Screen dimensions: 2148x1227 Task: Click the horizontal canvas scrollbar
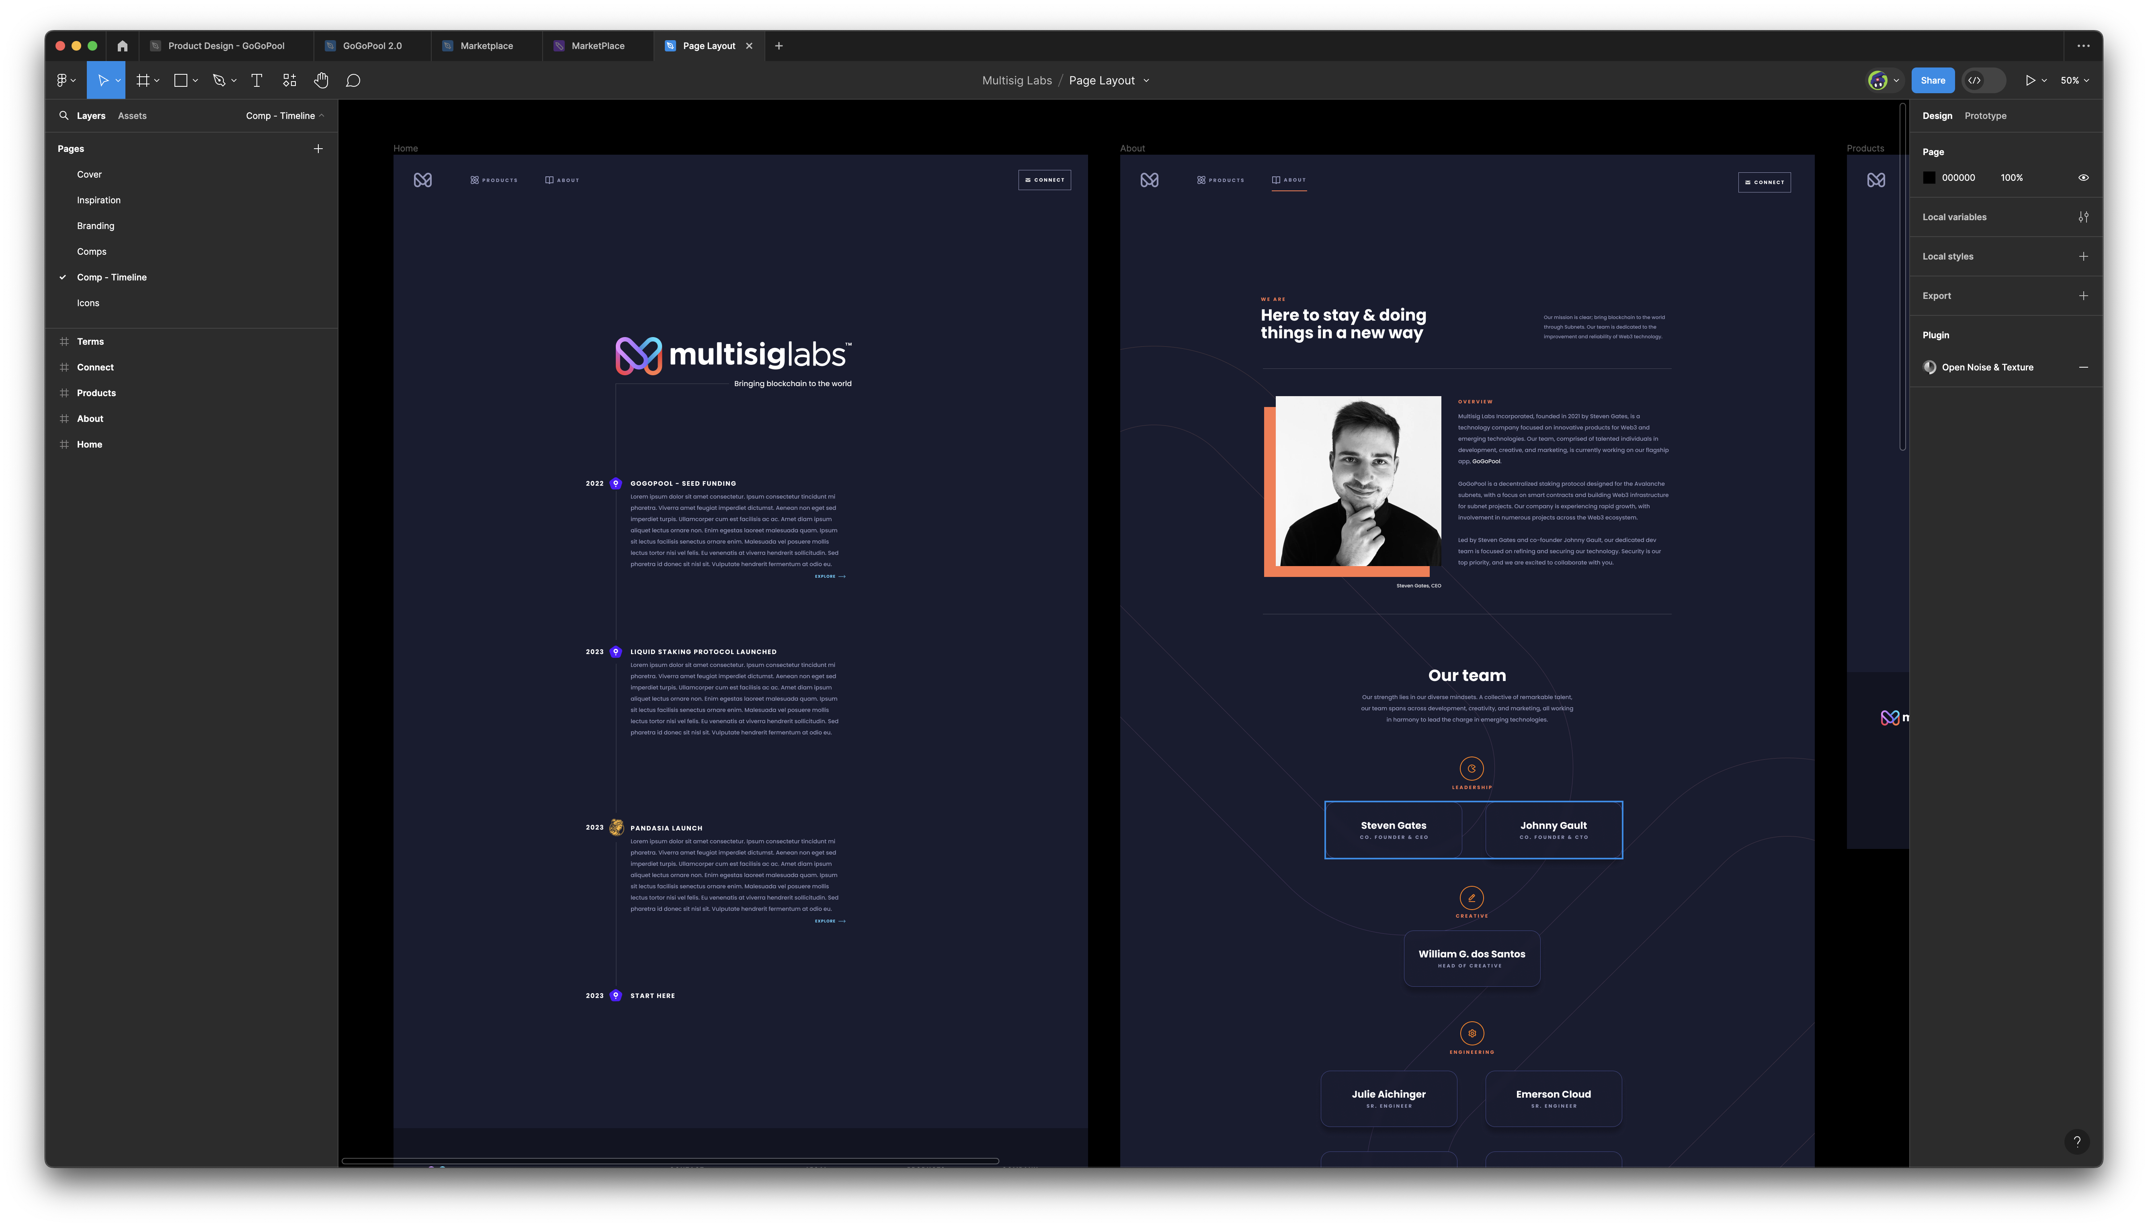(670, 1161)
